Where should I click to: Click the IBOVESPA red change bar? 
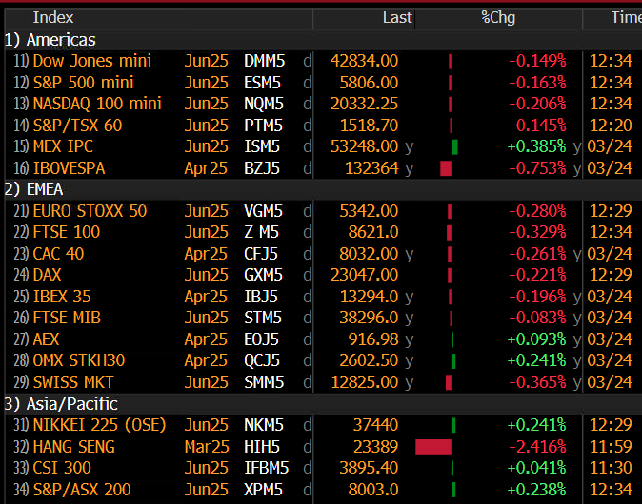[446, 168]
